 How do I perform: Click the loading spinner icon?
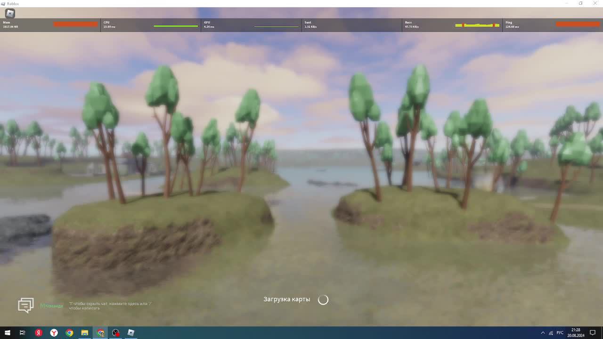click(323, 299)
